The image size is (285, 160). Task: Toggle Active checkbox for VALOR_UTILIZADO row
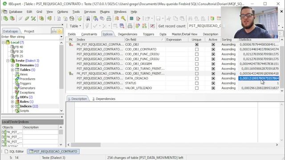[213, 88]
